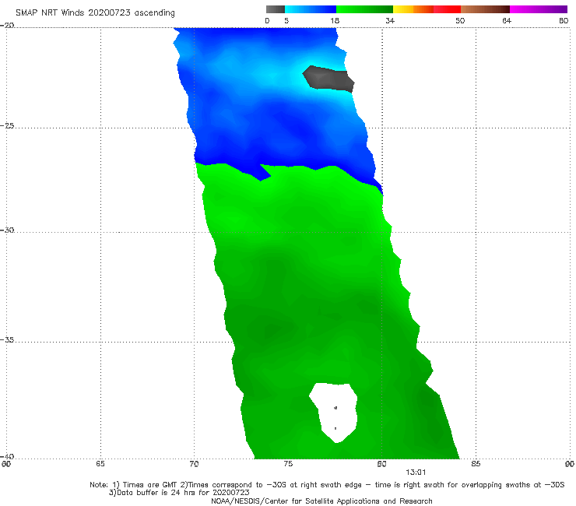This screenshot has height=506, width=576.
Task: Click the latitude label '-30'
Action: 7,230
